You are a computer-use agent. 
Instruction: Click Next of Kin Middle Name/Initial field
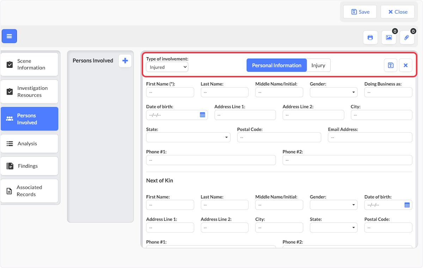279,205
